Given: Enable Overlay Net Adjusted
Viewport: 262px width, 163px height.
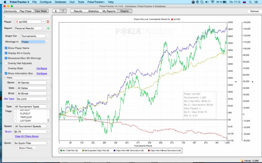Looking at the screenshot, I should point(6,63).
